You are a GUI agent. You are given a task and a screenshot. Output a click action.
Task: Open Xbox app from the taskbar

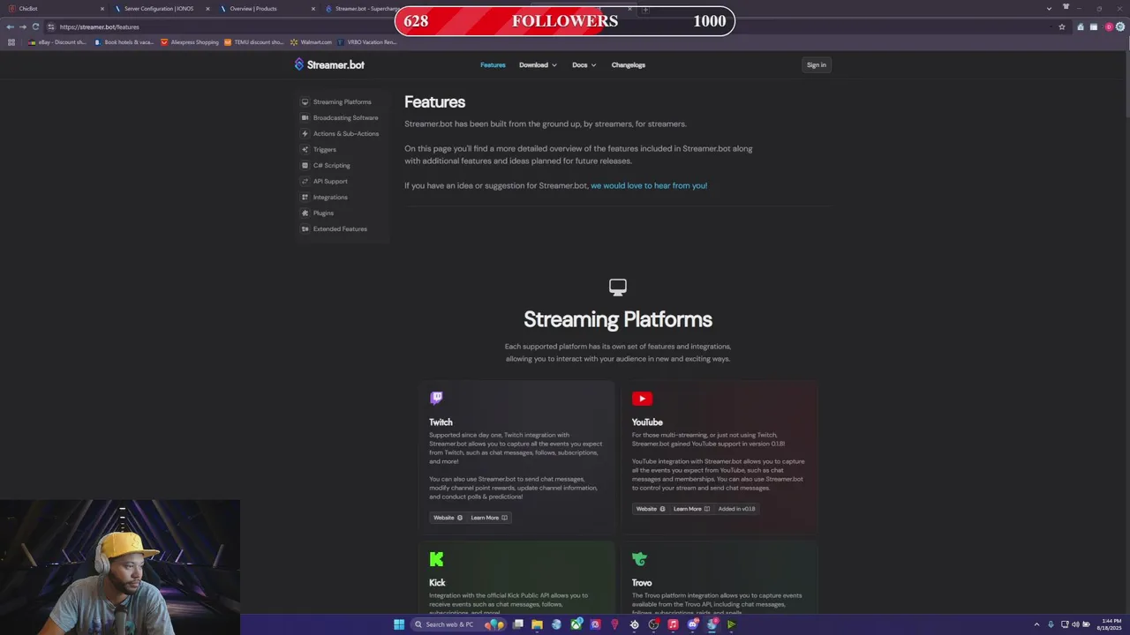tap(576, 624)
